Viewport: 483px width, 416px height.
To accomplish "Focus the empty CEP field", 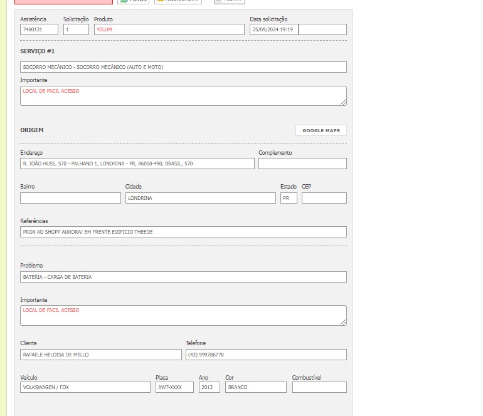I will click(x=324, y=198).
